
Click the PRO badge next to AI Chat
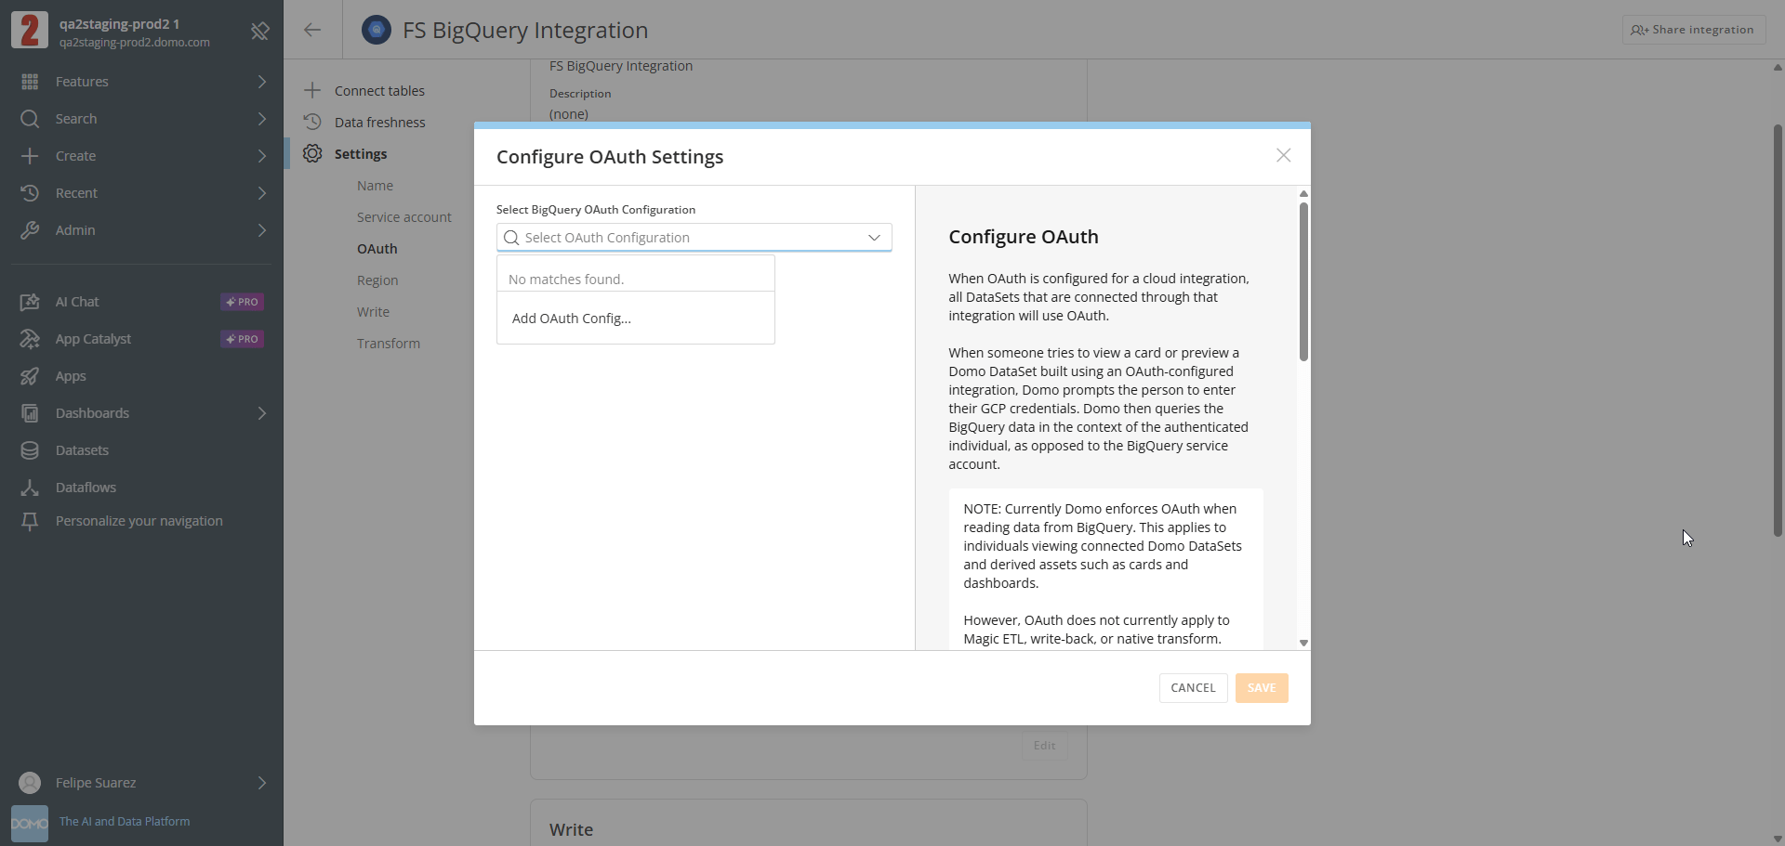(243, 302)
